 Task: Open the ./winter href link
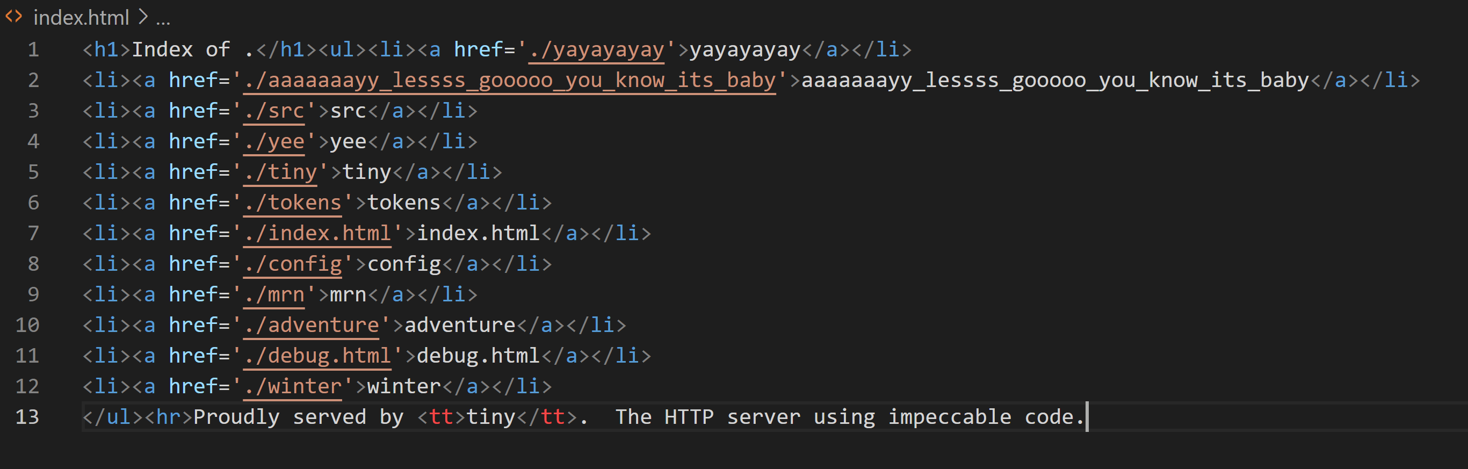293,387
